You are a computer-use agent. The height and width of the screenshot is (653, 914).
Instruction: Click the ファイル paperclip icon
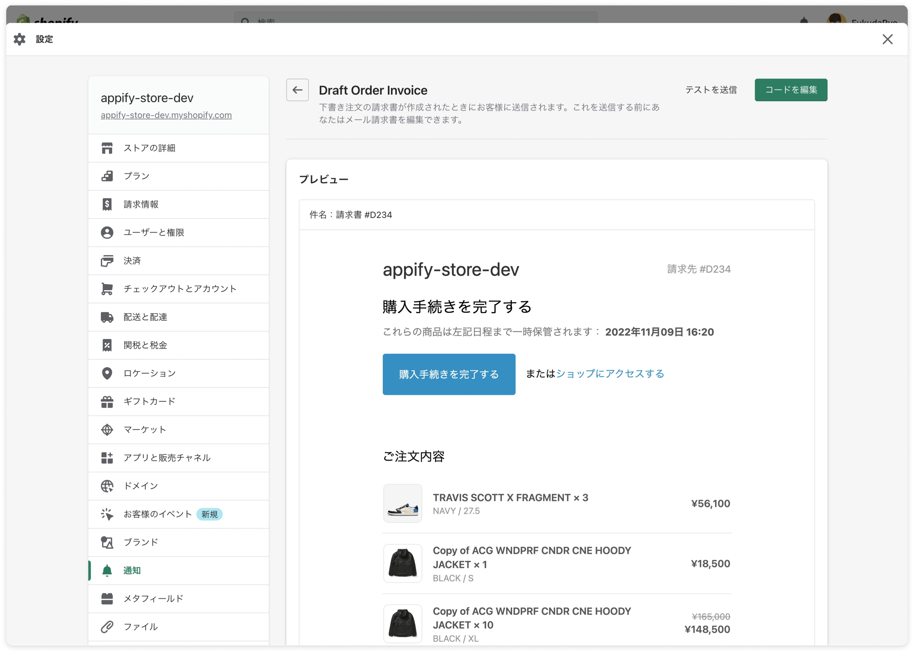click(107, 626)
